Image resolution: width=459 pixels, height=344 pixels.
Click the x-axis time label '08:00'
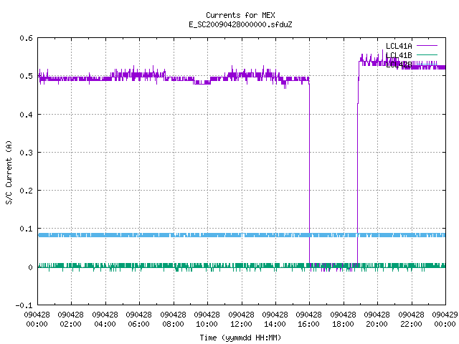point(173,324)
